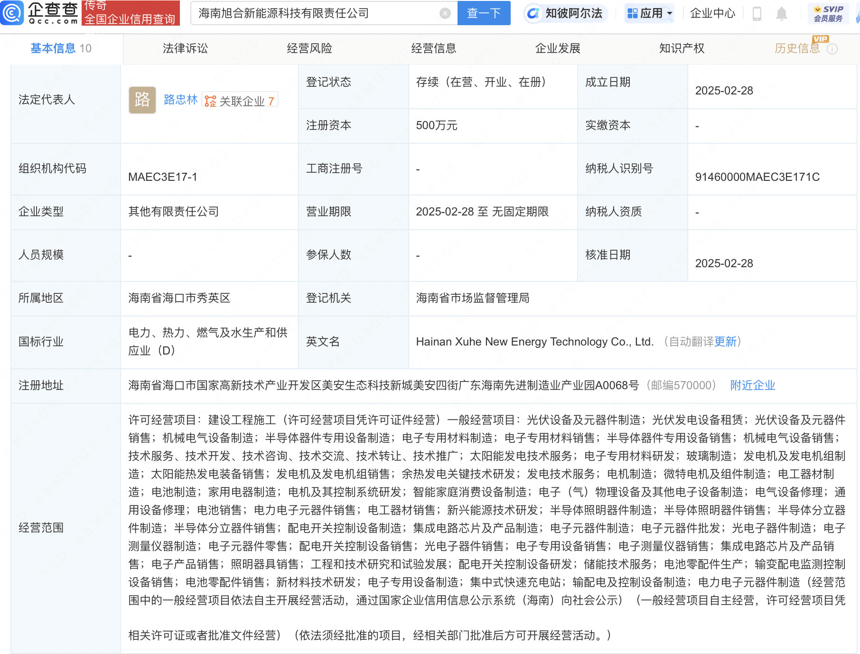The width and height of the screenshot is (860, 654).
Task: Click 其他有限责任公司 company type value
Action: click(x=174, y=212)
